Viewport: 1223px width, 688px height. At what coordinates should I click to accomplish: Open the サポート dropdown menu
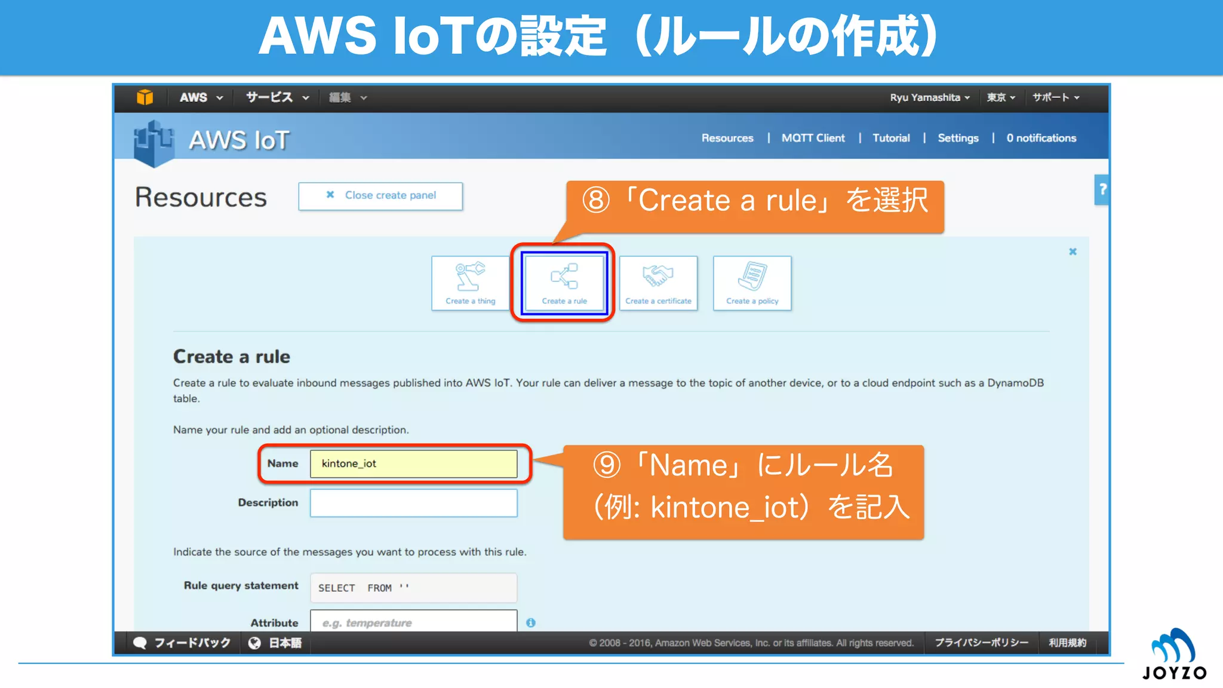click(1056, 97)
